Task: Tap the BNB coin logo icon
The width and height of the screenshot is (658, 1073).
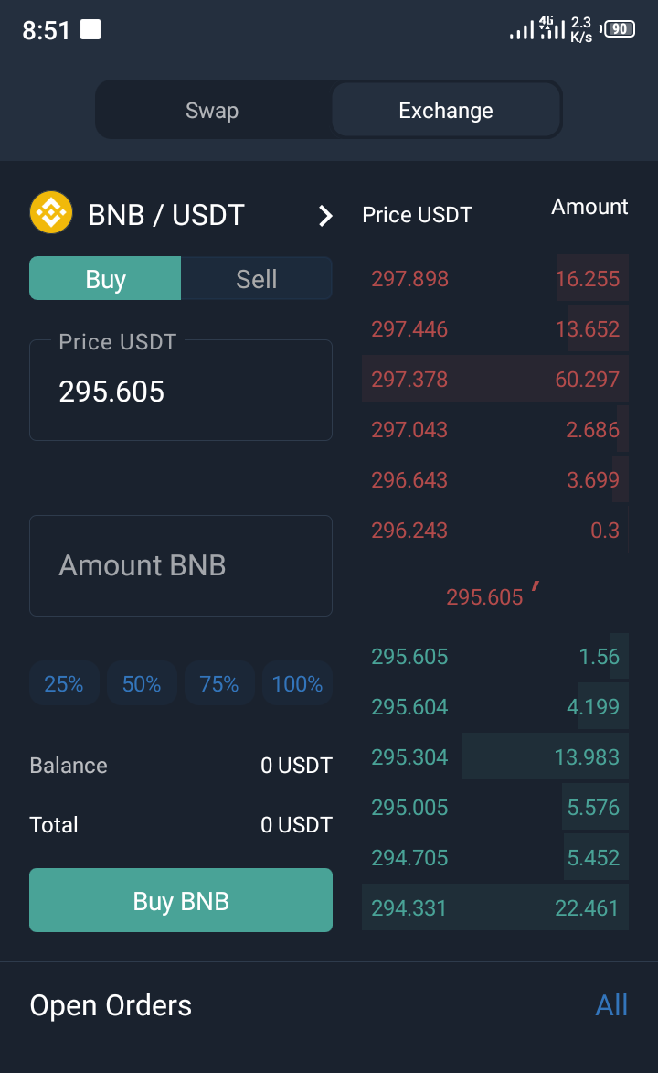Action: pos(51,213)
